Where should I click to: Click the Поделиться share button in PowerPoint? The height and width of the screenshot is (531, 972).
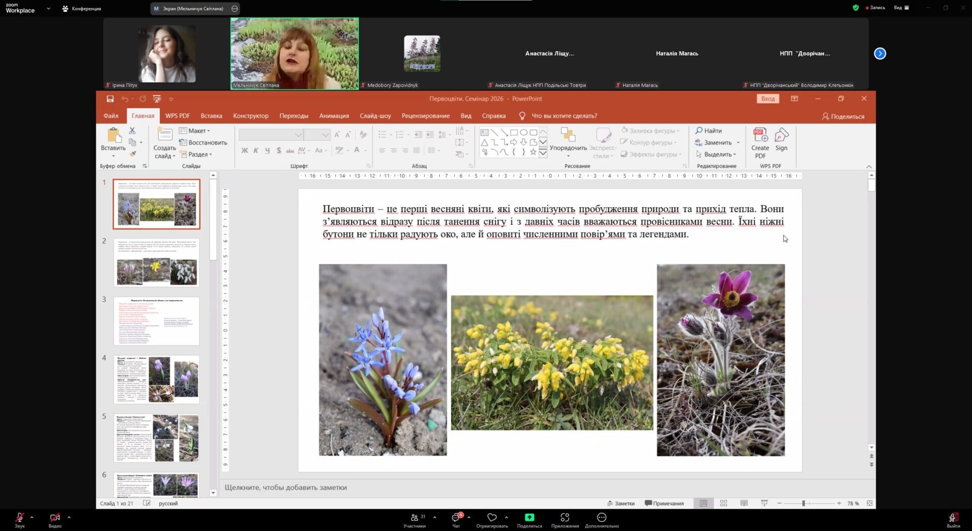coord(843,116)
